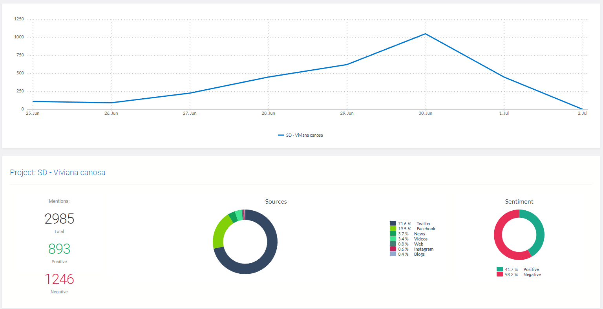This screenshot has width=603, height=309.
Task: Click the Videos legend swatch
Action: point(393,239)
